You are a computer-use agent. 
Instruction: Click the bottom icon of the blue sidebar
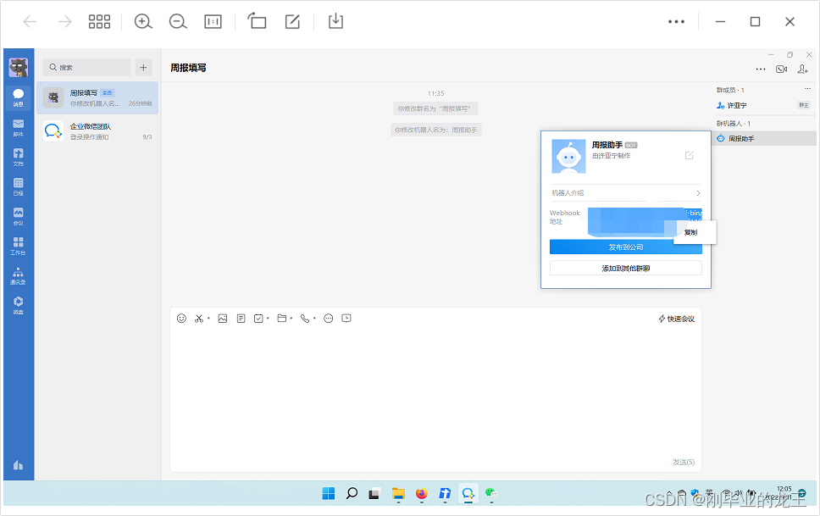(19, 464)
